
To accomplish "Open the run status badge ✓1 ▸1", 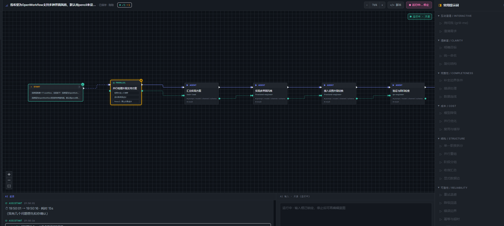I will coord(125,5).
